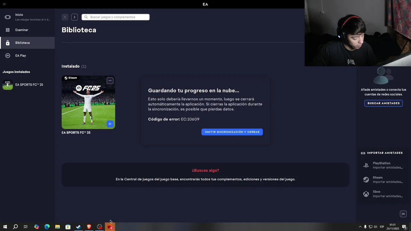Focus the Buscar juegos y complementos field
411x231 pixels.
(x=116, y=17)
